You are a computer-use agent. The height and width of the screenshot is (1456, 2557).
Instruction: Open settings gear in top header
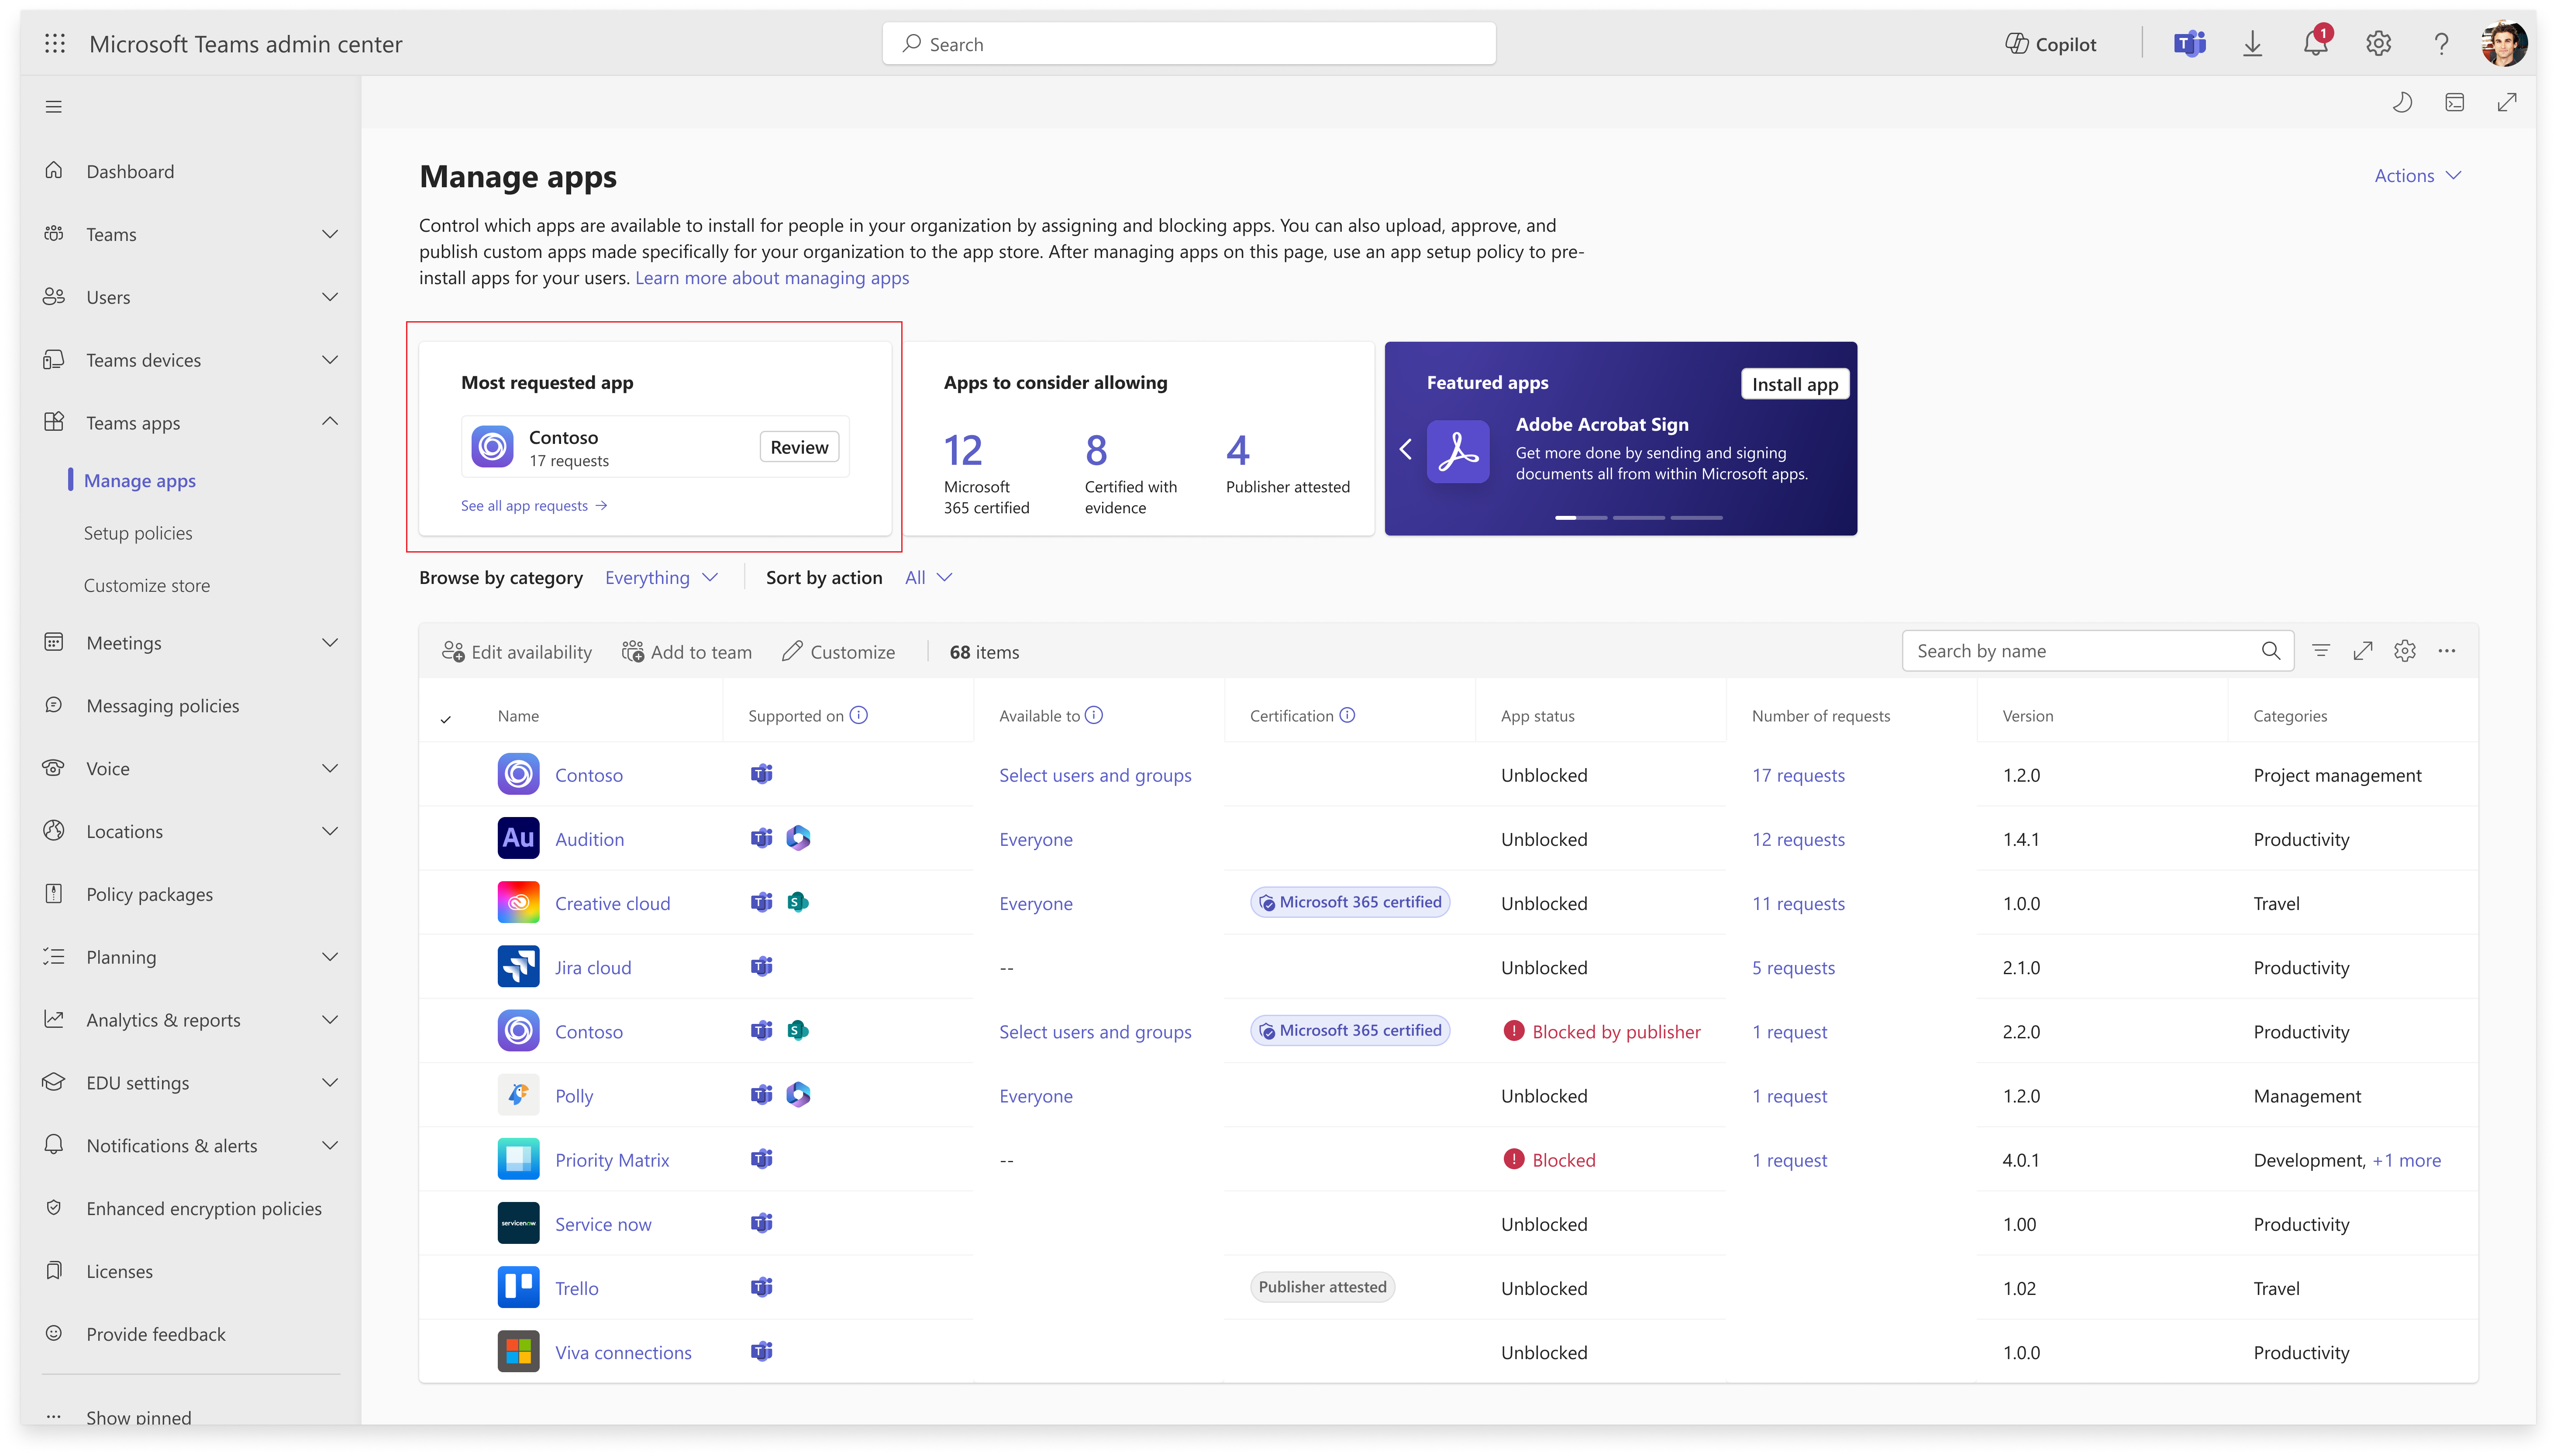[x=2378, y=44]
